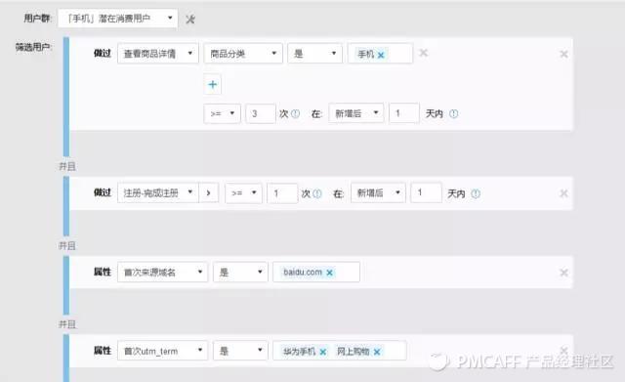
Task: Click the 并且 connector above the 首次utm_term rule
Action: [67, 324]
